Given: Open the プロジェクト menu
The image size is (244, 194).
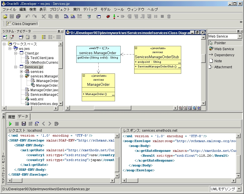Looking at the screenshot, I should point(60,9).
